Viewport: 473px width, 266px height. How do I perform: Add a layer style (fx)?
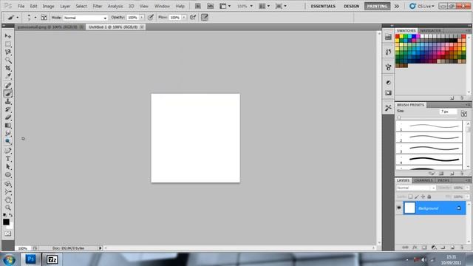(415, 248)
